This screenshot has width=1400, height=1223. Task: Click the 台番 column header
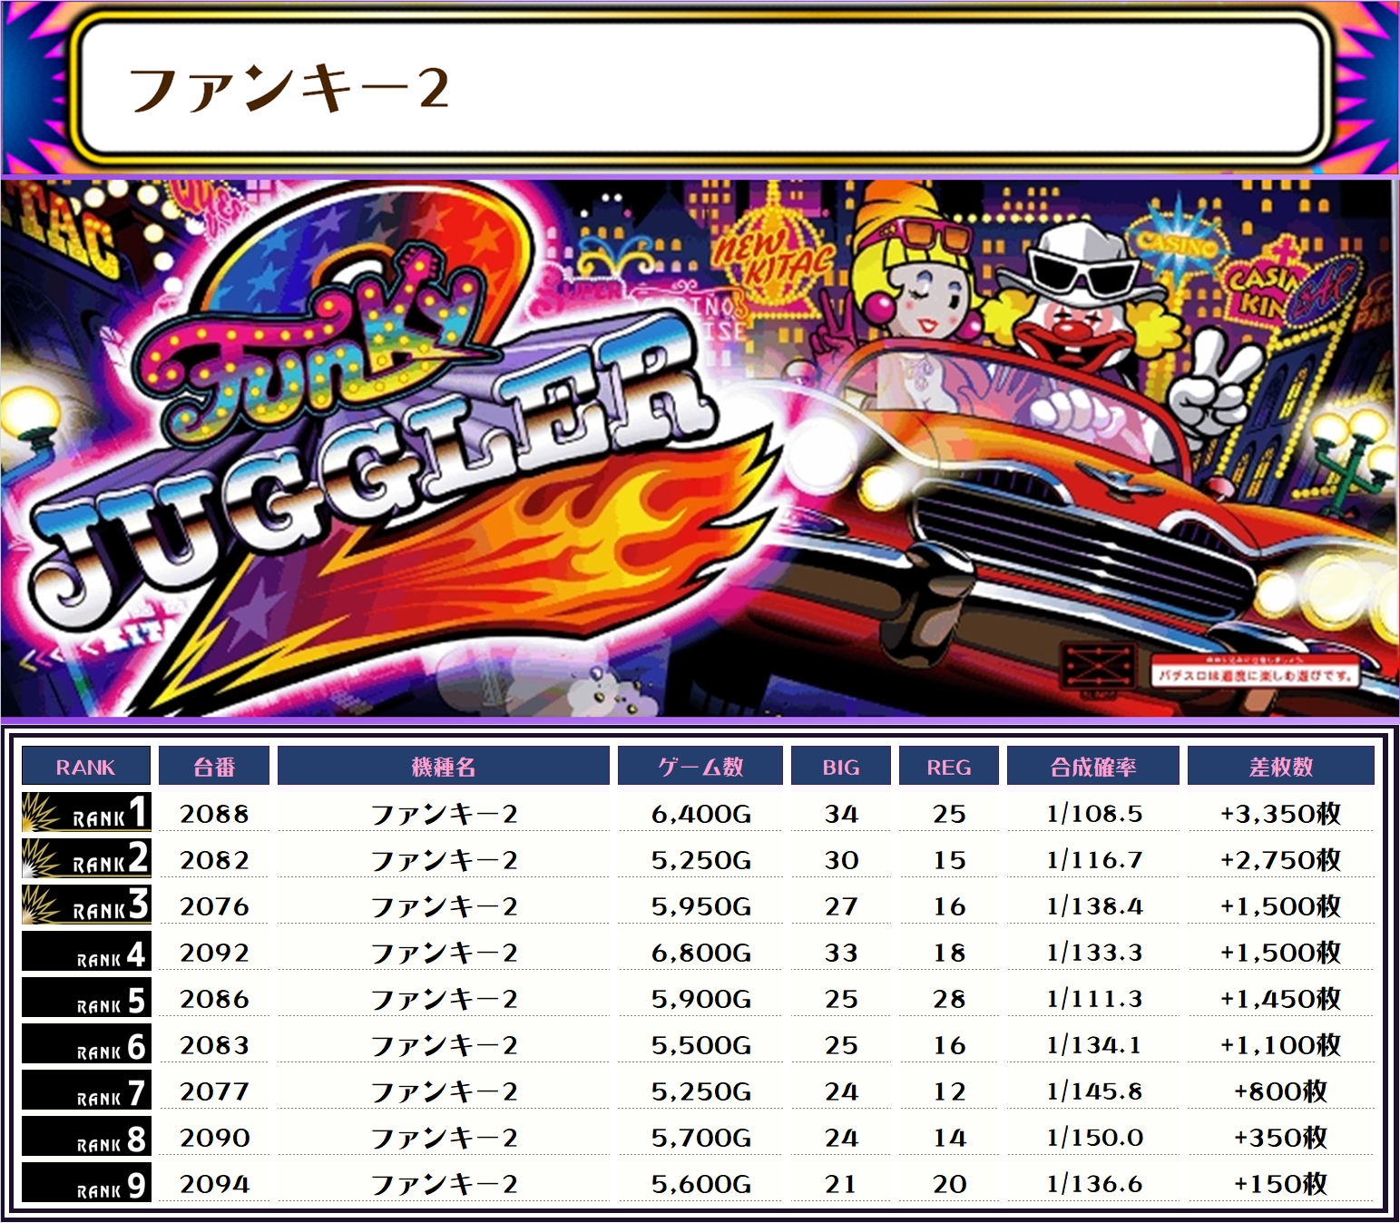[214, 767]
